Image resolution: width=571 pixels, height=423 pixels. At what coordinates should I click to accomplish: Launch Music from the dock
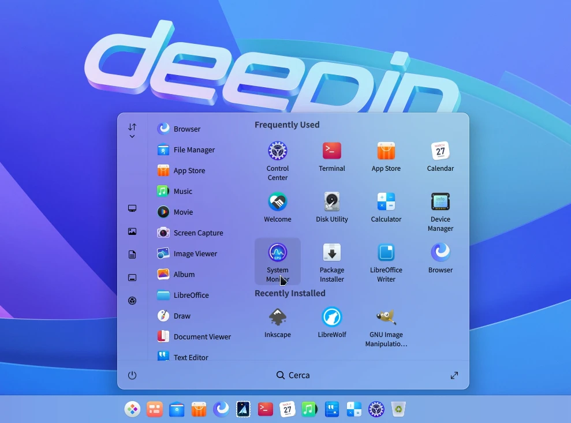(x=309, y=409)
